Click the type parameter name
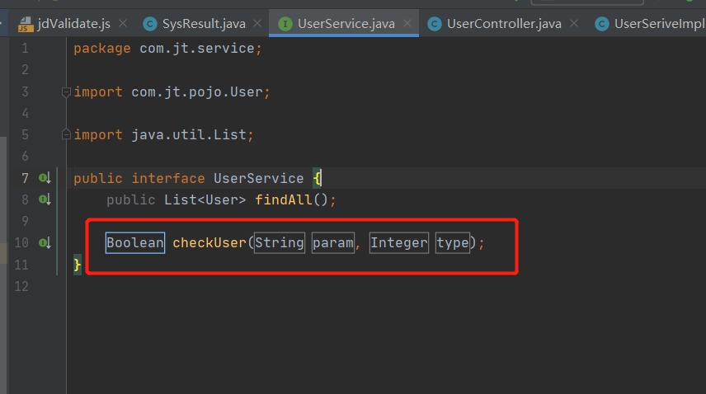706x394 pixels. pyautogui.click(x=453, y=243)
